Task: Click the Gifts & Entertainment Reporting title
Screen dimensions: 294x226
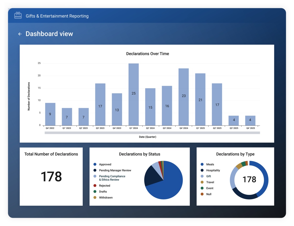Action: 57,16
